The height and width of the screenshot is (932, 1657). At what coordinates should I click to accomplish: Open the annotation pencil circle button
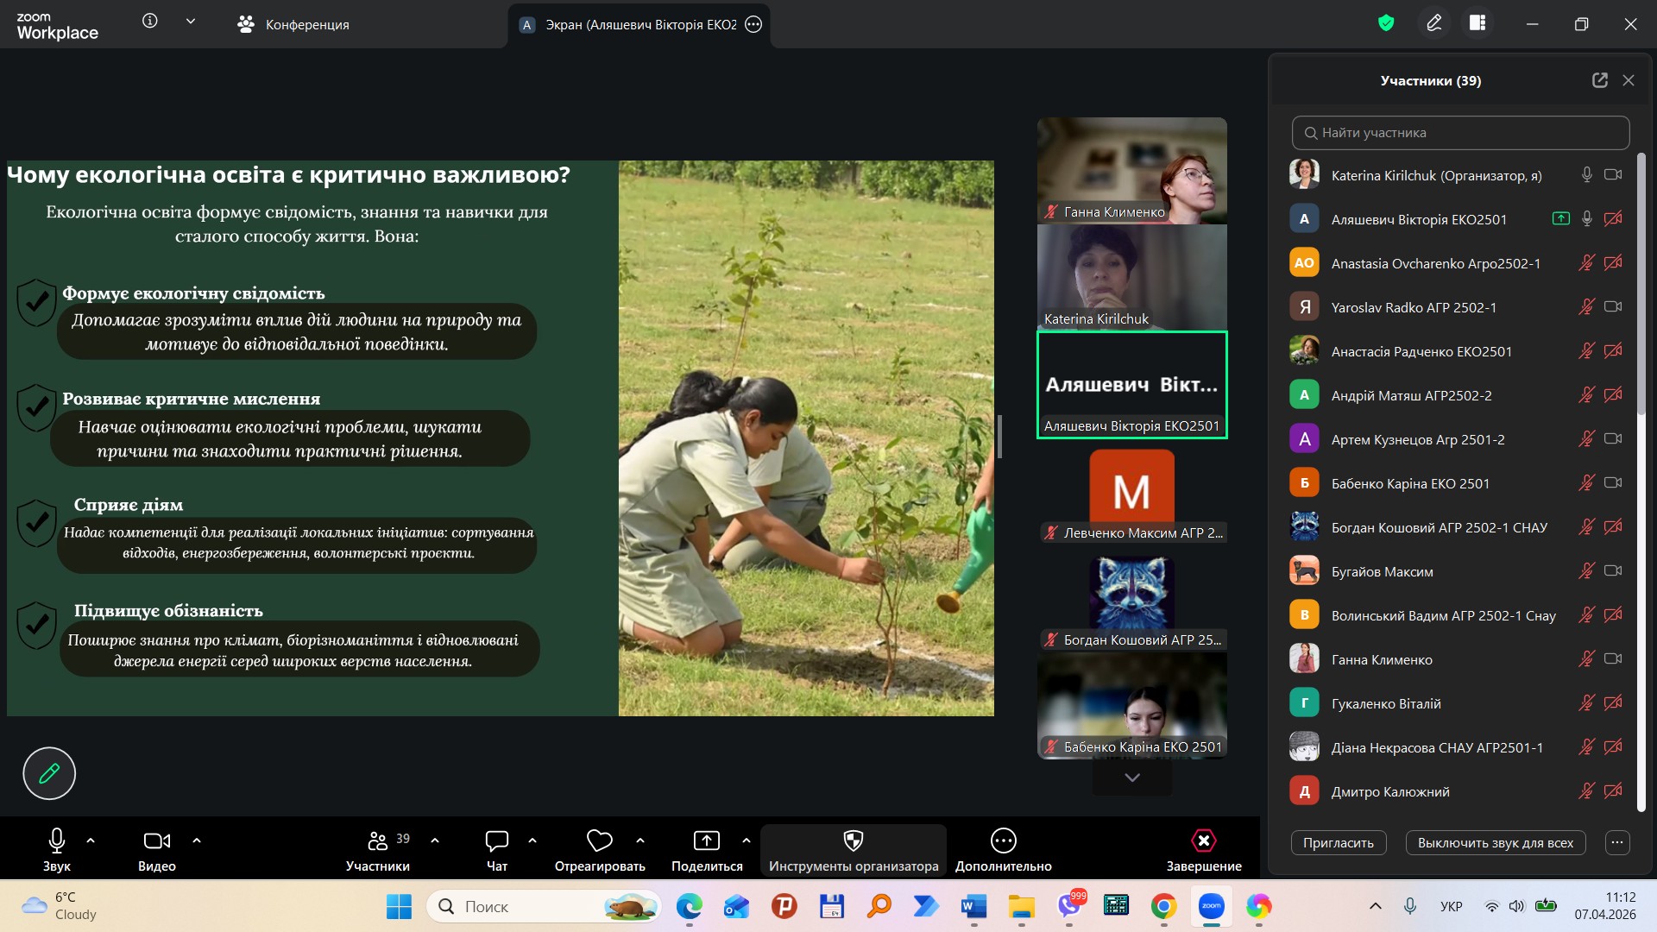[49, 773]
